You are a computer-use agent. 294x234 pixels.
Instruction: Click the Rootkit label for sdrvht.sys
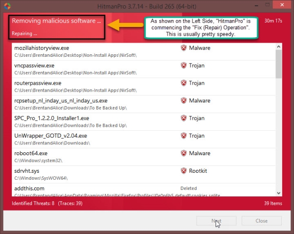pyautogui.click(x=198, y=171)
